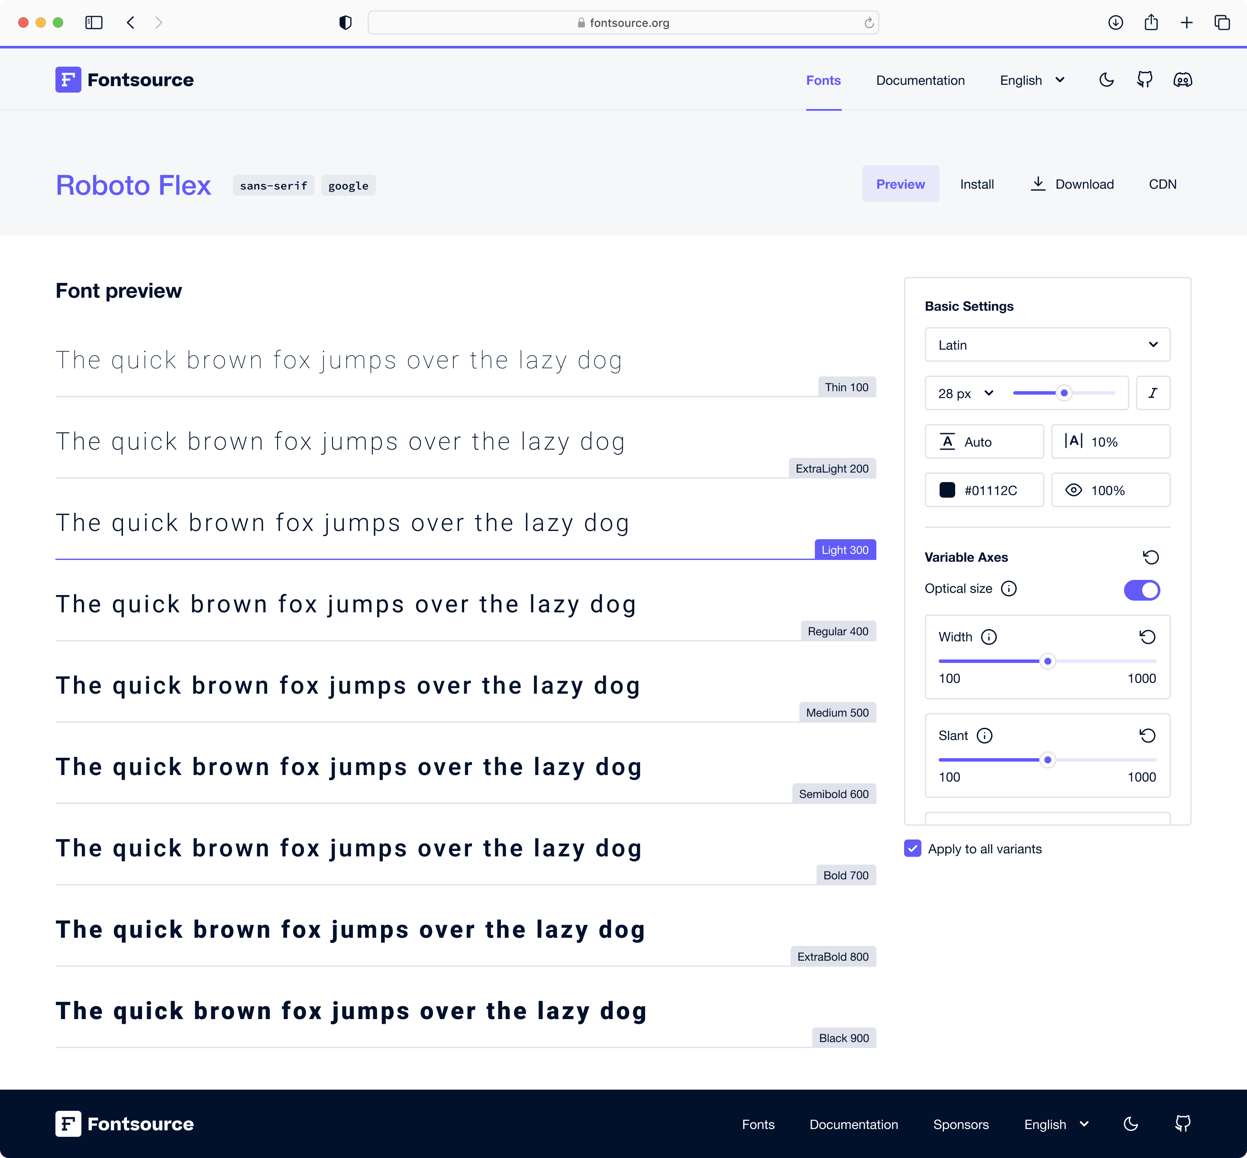Click footer Sponsors link

(x=960, y=1124)
